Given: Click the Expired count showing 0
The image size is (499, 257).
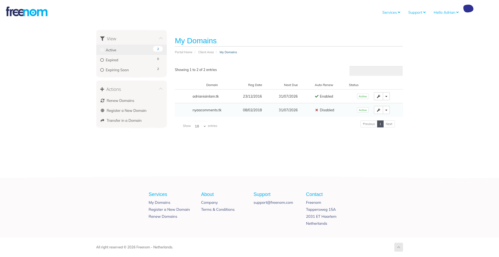Looking at the screenshot, I should coord(158,59).
